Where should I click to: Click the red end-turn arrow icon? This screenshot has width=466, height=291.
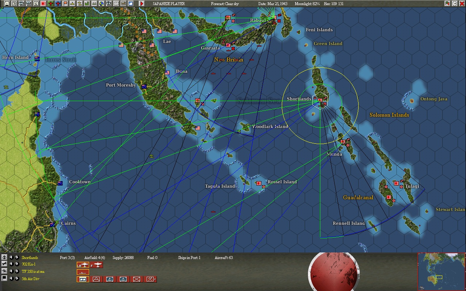(142, 4)
